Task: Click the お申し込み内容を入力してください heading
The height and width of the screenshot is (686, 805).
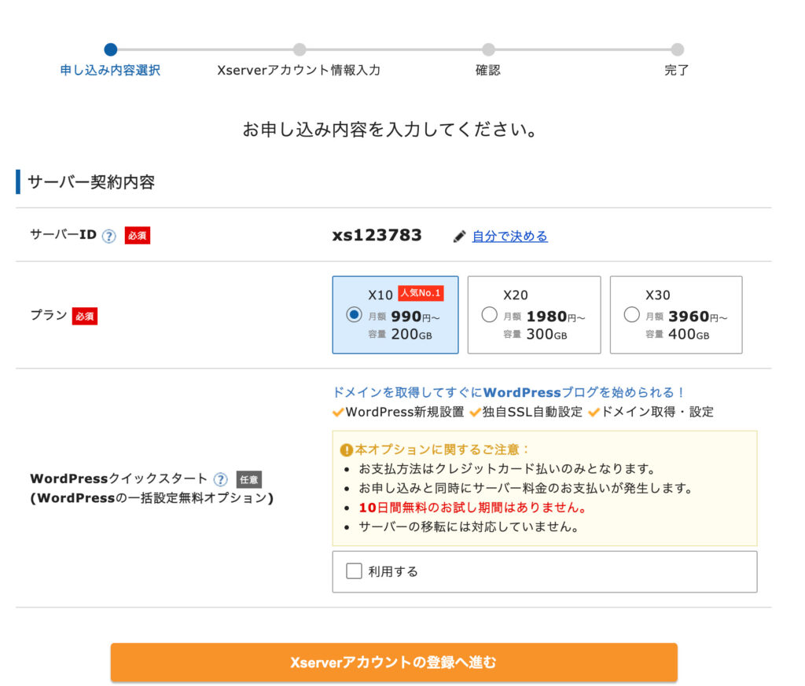Action: pyautogui.click(x=390, y=130)
